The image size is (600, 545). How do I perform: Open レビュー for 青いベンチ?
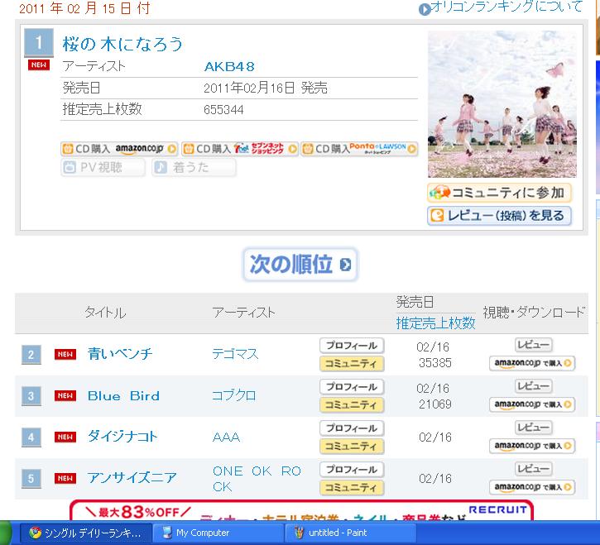pyautogui.click(x=534, y=345)
